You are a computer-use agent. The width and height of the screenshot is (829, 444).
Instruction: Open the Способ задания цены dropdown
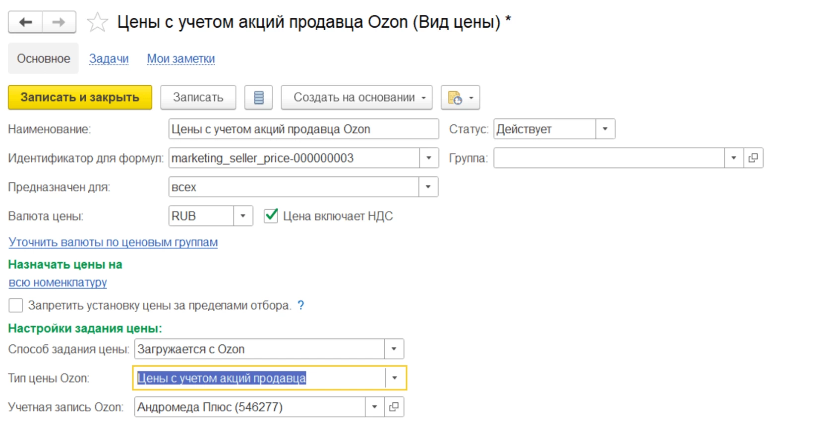pyautogui.click(x=394, y=349)
